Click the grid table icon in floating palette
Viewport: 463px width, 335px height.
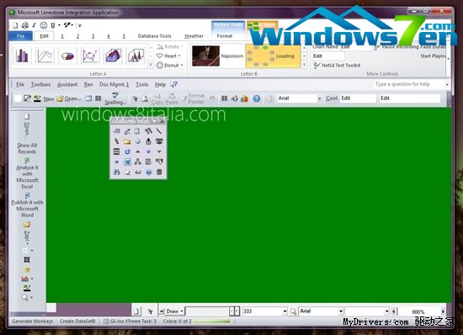(117, 152)
